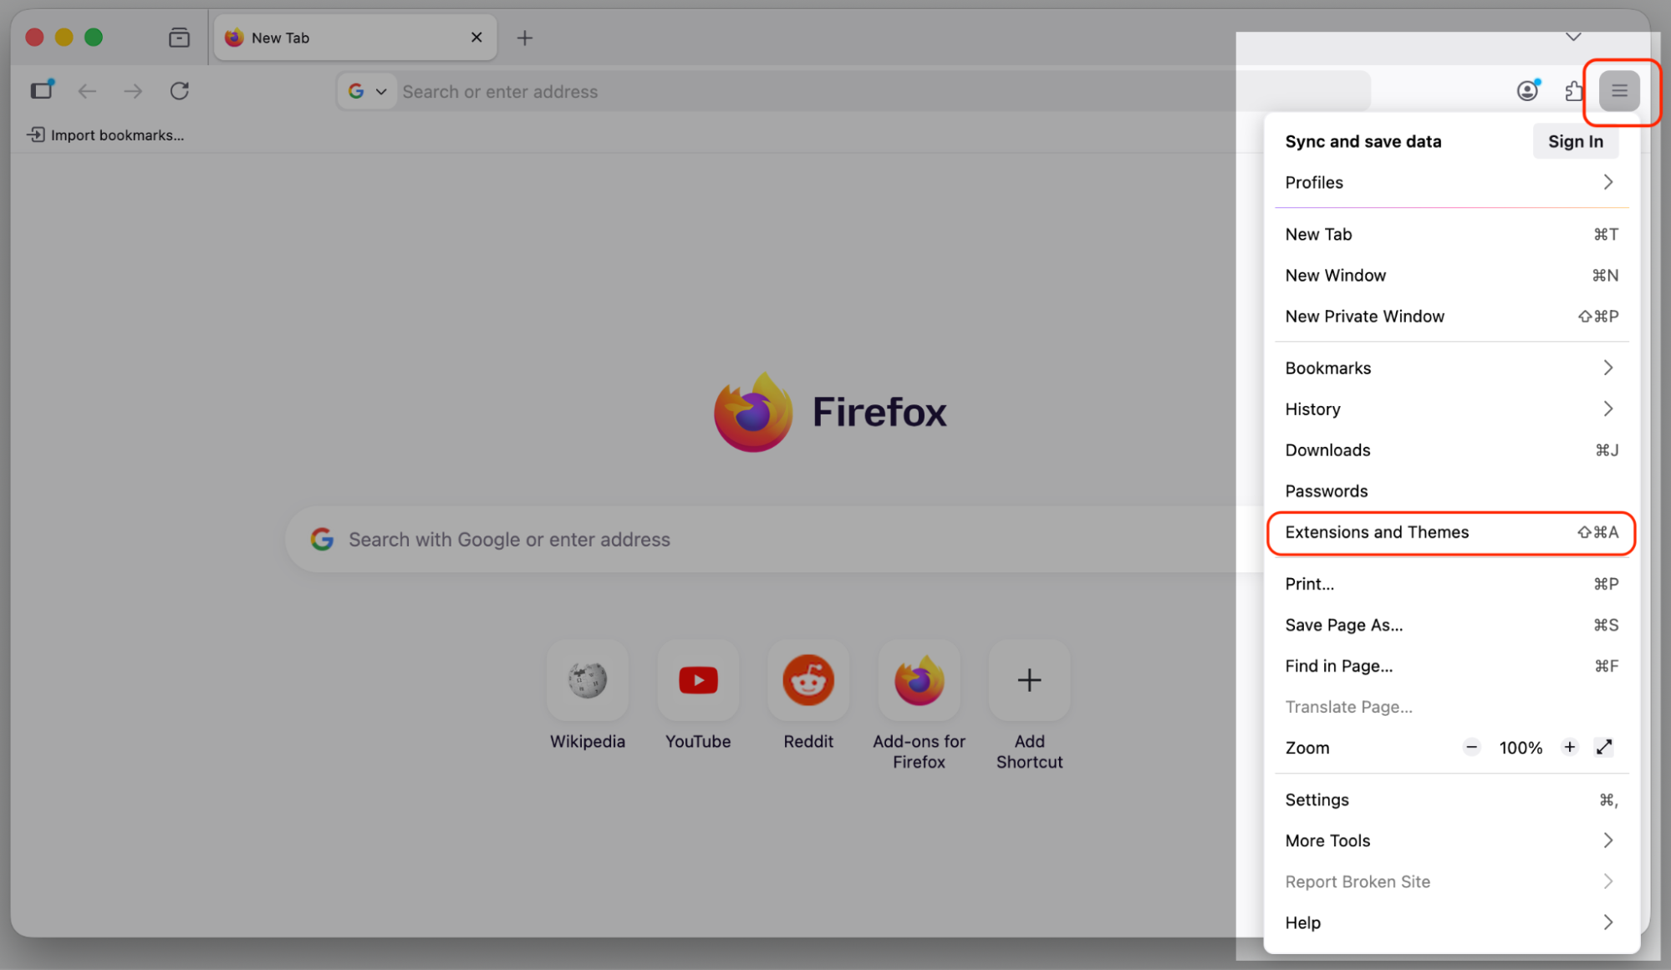The image size is (1671, 970).
Task: Select New Window menu item
Action: (1451, 275)
